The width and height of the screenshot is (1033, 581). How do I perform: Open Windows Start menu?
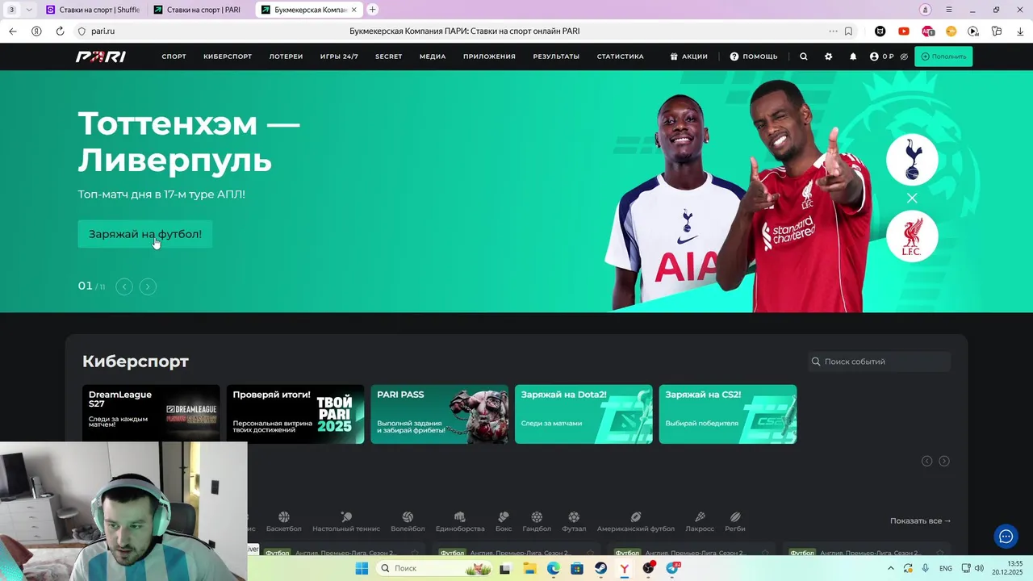tap(362, 568)
